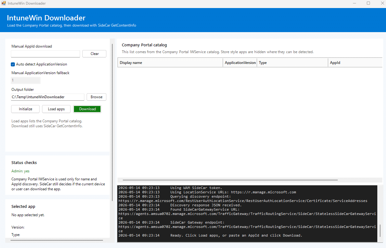Click the Type column header

(293, 63)
